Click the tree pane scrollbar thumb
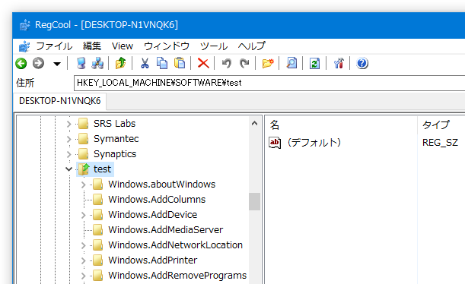This screenshot has height=284, width=465. click(254, 201)
